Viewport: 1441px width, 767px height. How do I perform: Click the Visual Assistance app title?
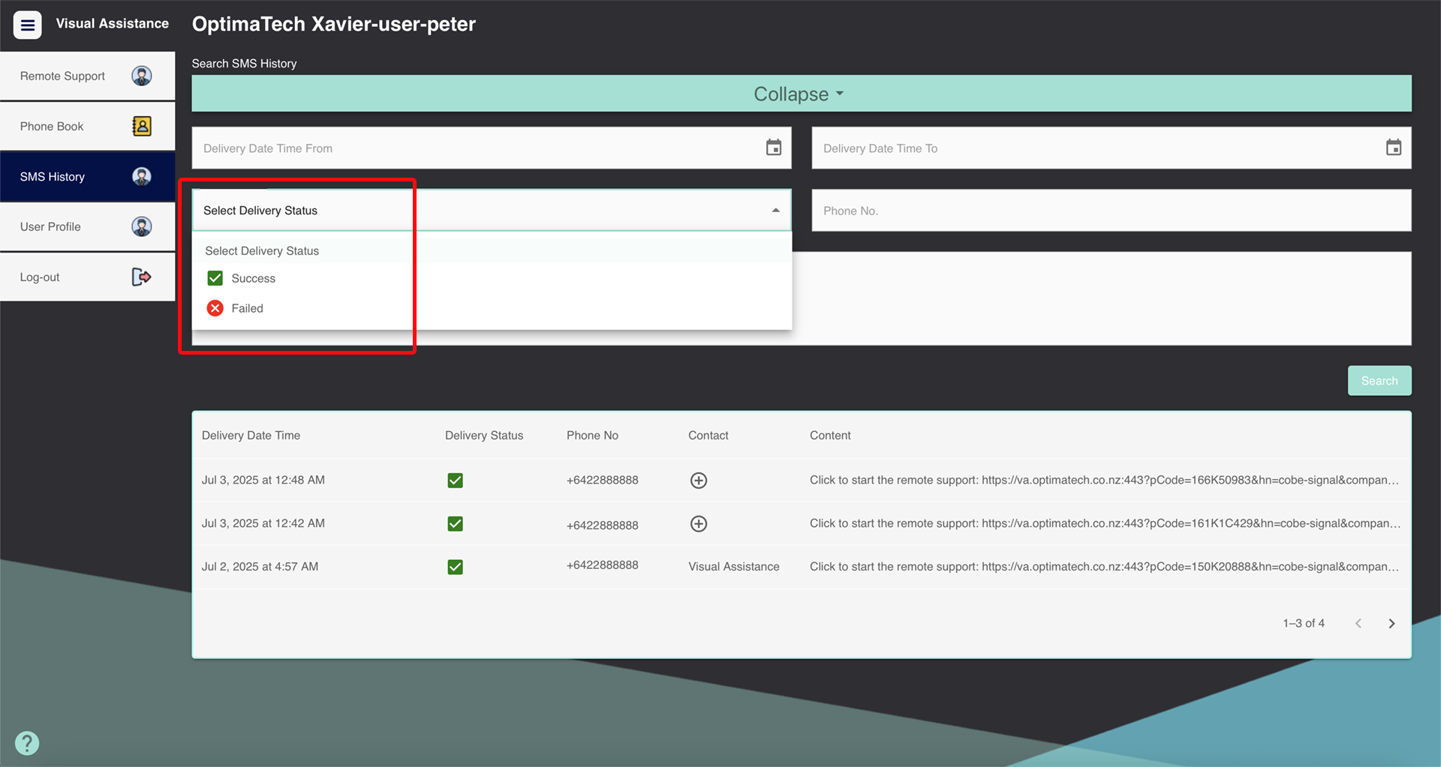112,23
